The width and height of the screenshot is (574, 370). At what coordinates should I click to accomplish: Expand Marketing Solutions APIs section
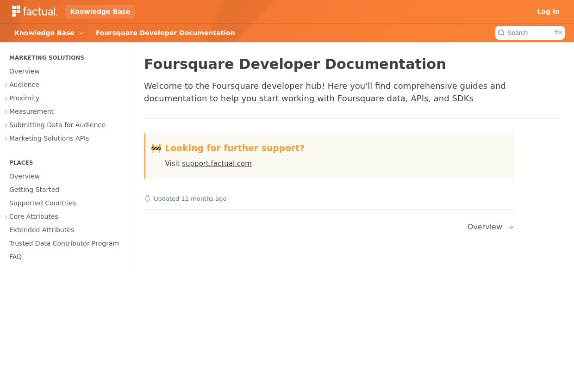(6, 139)
